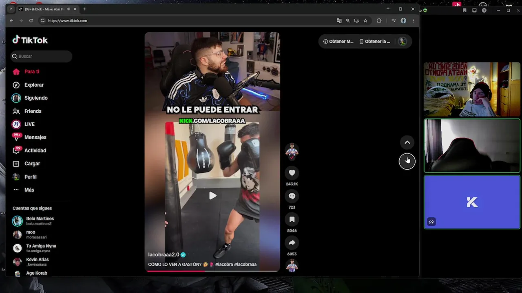
Task: Click the Mensajes icon with 99+ badge
Action: pos(16,137)
